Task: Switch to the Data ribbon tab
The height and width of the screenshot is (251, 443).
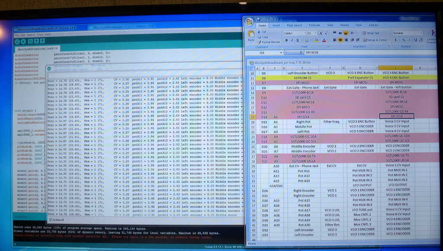Action: coord(330,25)
